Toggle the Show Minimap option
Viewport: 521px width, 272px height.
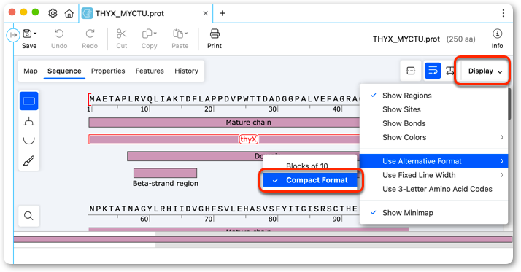433,213
